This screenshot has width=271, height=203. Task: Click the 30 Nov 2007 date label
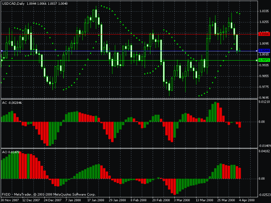tap(10, 200)
